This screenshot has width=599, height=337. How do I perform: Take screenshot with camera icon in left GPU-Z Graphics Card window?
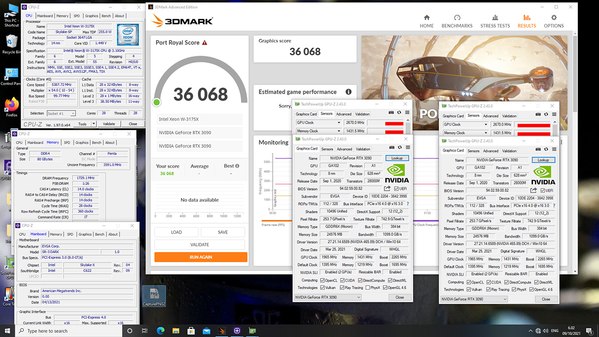(x=391, y=148)
